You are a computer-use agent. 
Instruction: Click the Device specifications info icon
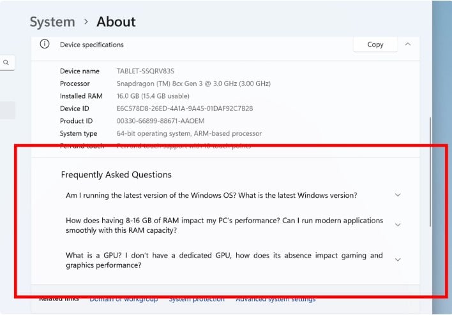pyautogui.click(x=45, y=44)
